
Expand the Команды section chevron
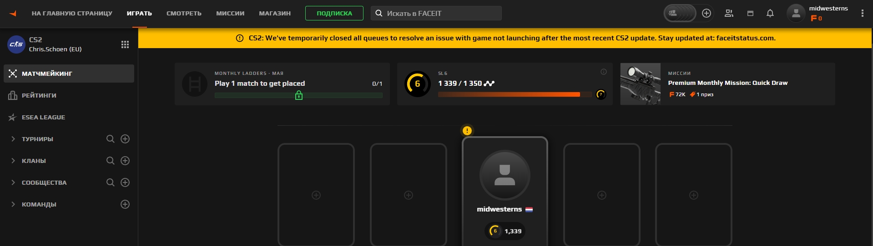click(x=13, y=204)
